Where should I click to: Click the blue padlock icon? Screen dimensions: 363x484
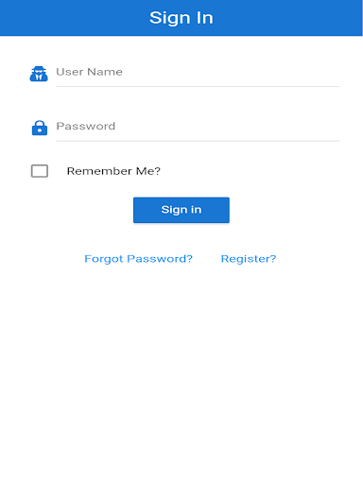pos(40,128)
